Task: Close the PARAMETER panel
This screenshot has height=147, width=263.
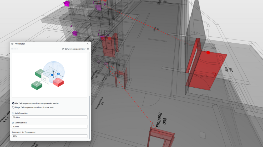Action: pos(88,44)
